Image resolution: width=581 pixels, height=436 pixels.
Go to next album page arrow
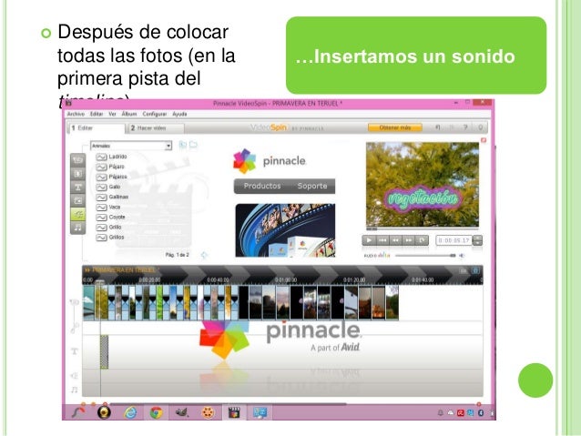(x=204, y=255)
